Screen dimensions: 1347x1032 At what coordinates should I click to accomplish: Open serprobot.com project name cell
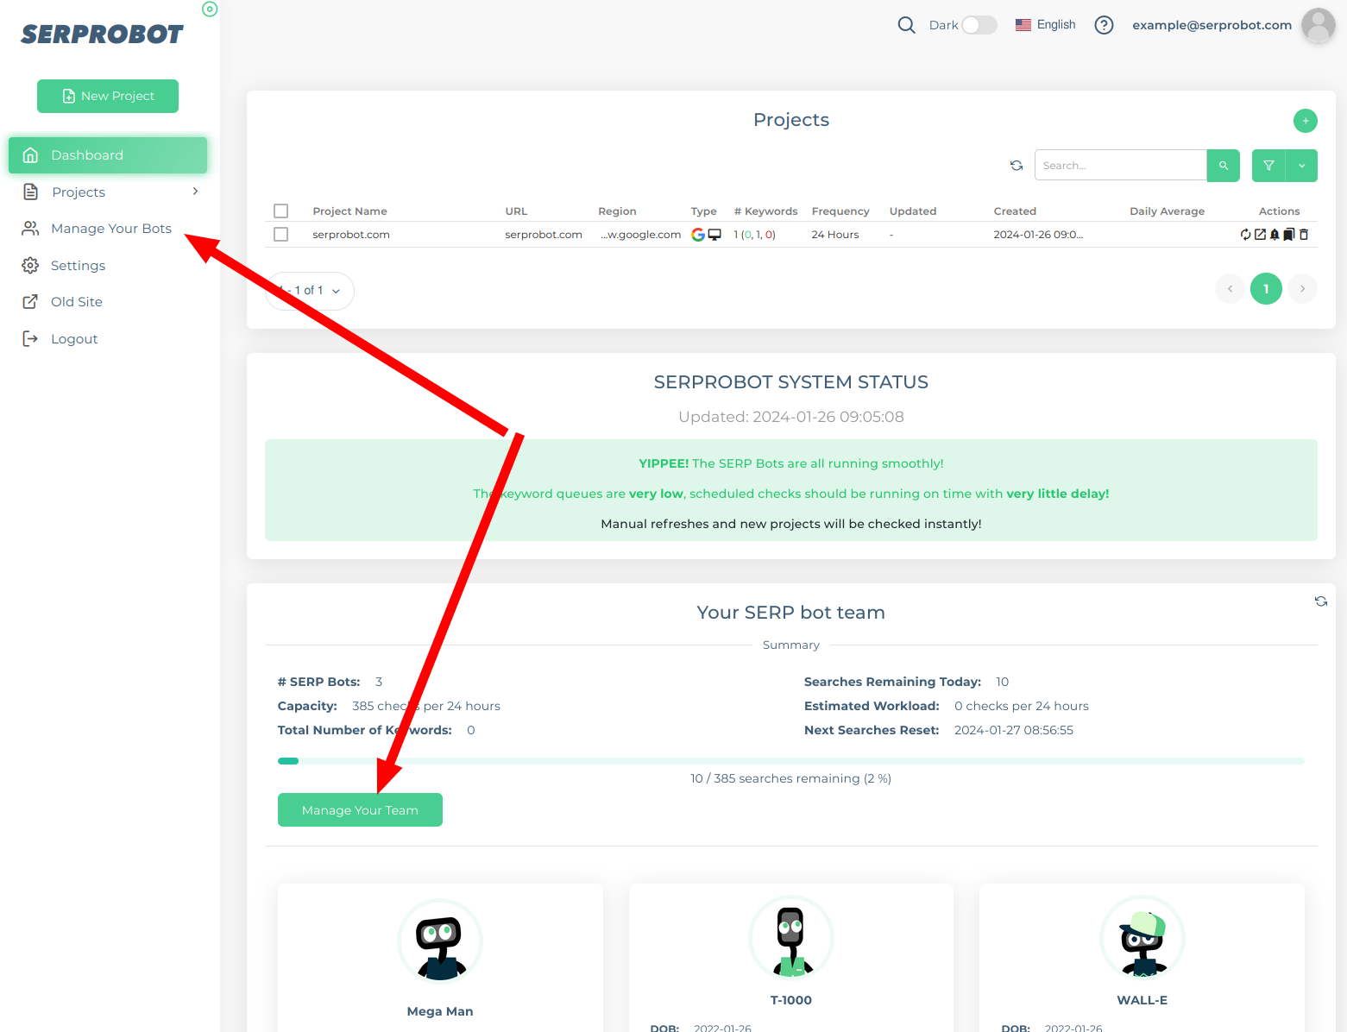351,235
